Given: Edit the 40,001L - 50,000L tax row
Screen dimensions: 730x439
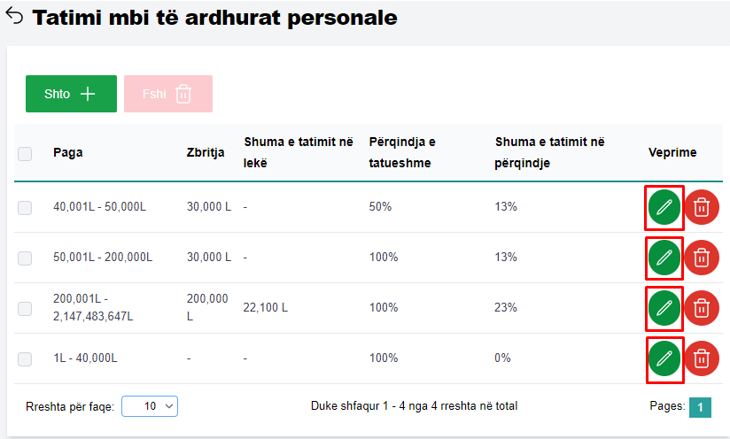Looking at the screenshot, I should coord(664,207).
